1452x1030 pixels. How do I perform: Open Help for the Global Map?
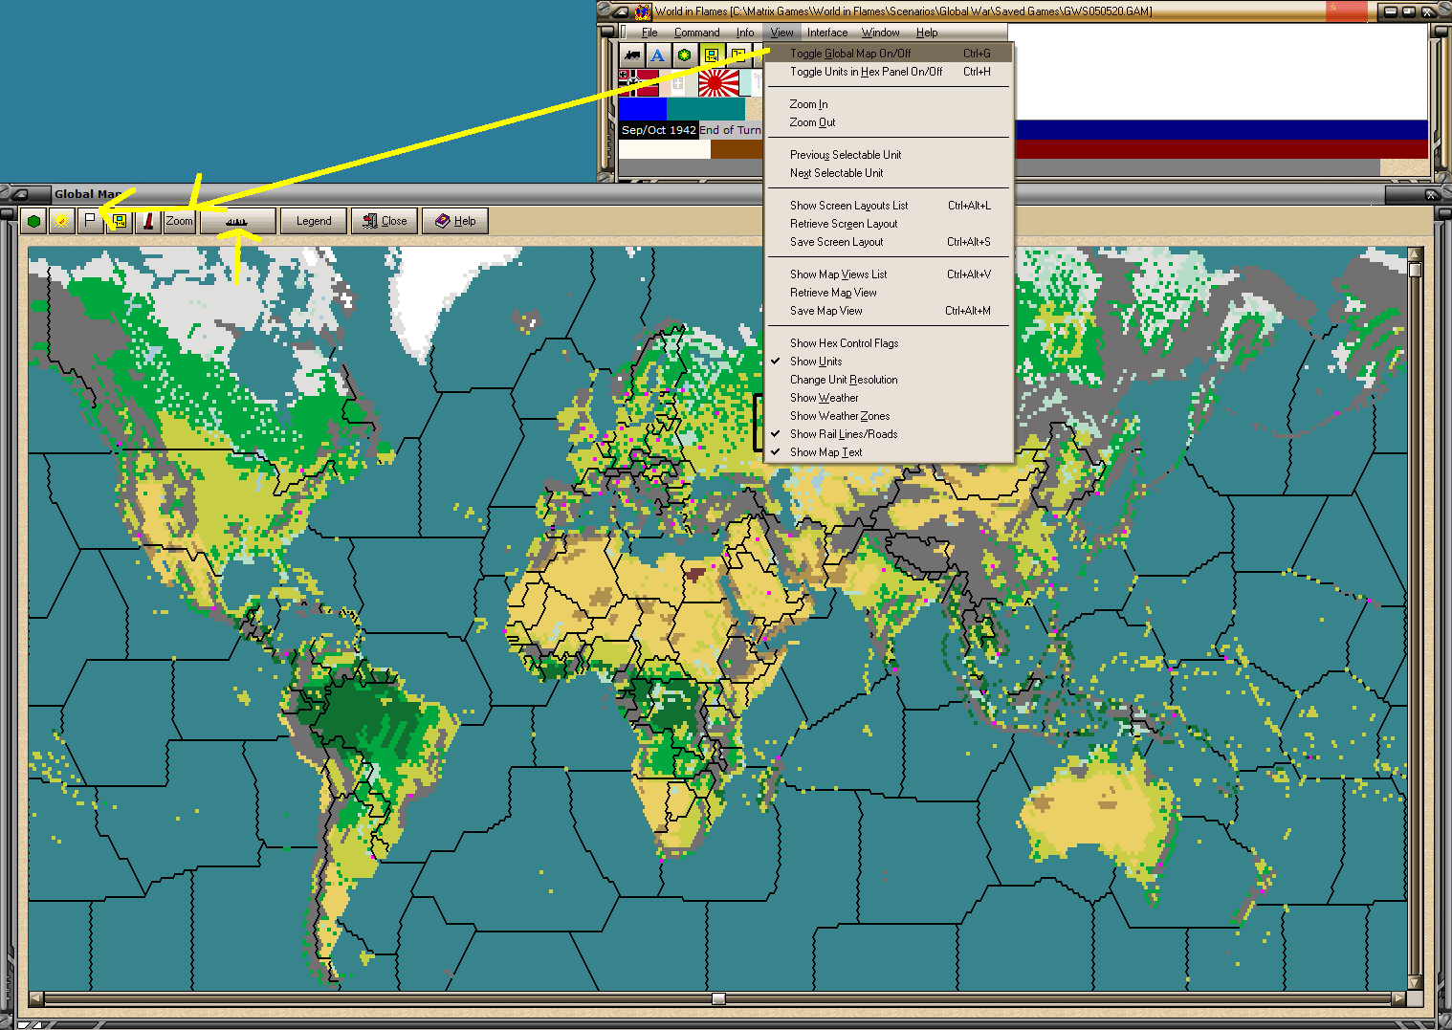tap(455, 221)
